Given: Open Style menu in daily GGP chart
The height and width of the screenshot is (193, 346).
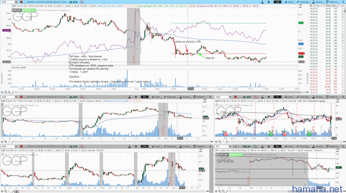Looking at the screenshot, I should click(x=289, y=97).
